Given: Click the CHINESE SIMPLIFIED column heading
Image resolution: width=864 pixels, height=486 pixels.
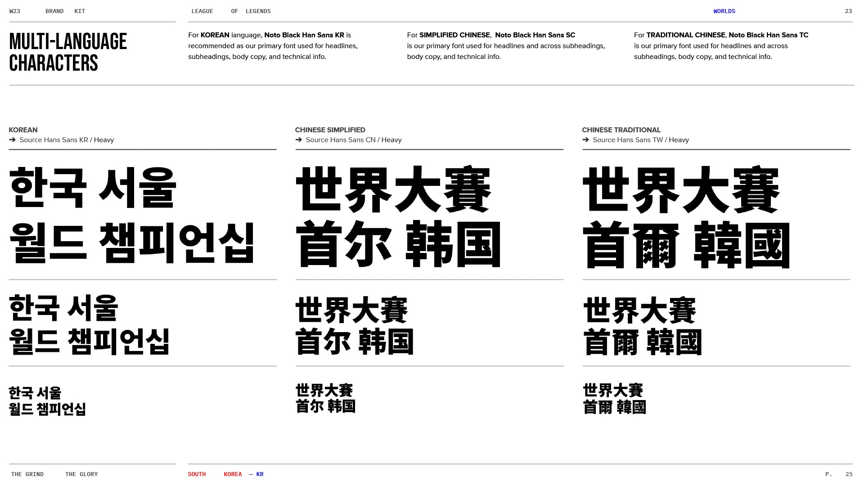Looking at the screenshot, I should point(330,130).
